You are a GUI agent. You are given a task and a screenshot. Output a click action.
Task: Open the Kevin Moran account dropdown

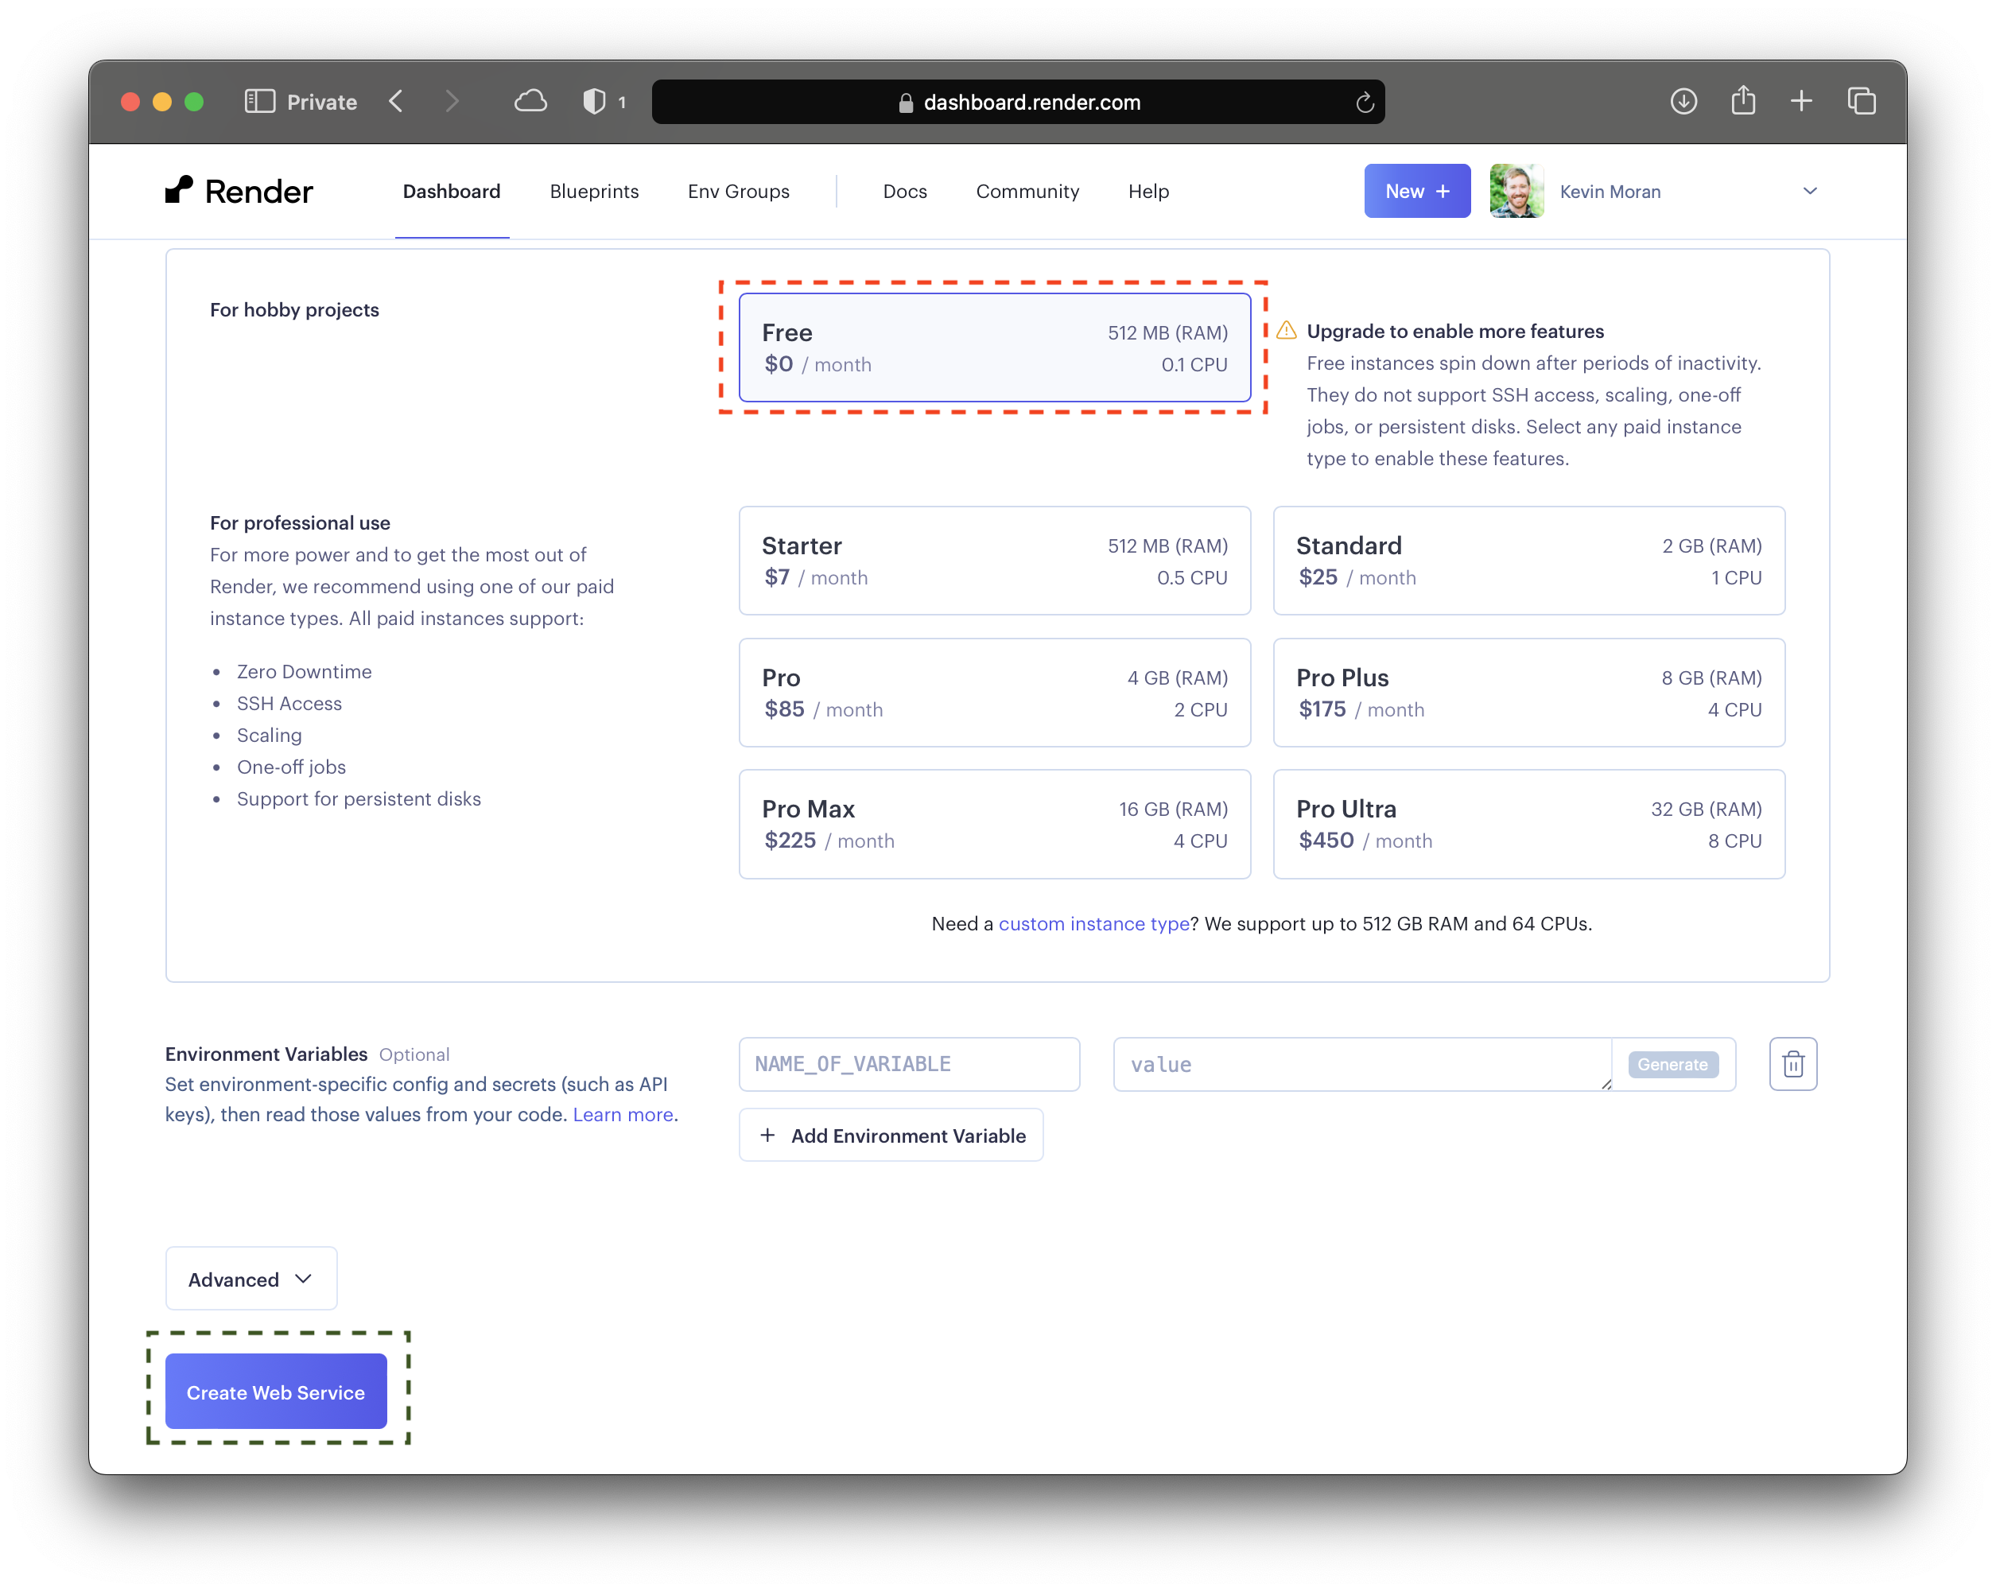1809,192
